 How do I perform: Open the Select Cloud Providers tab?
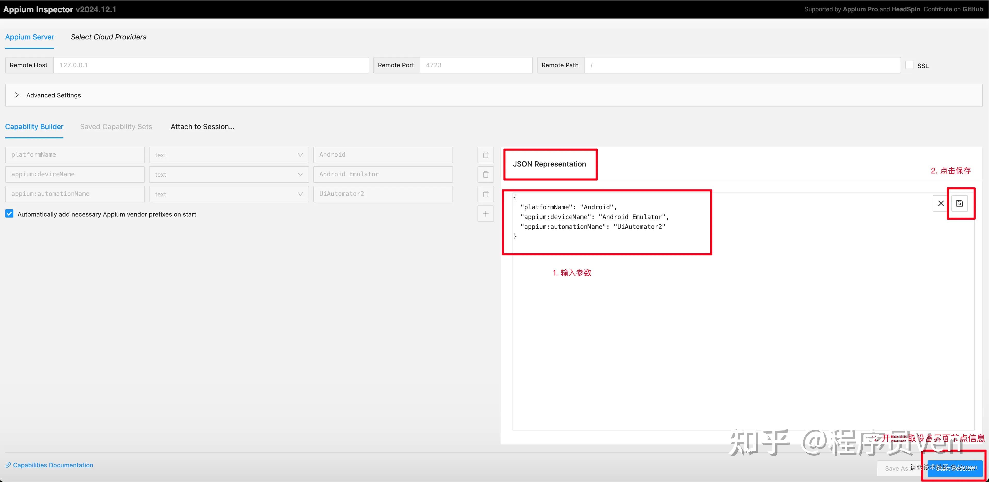point(108,37)
